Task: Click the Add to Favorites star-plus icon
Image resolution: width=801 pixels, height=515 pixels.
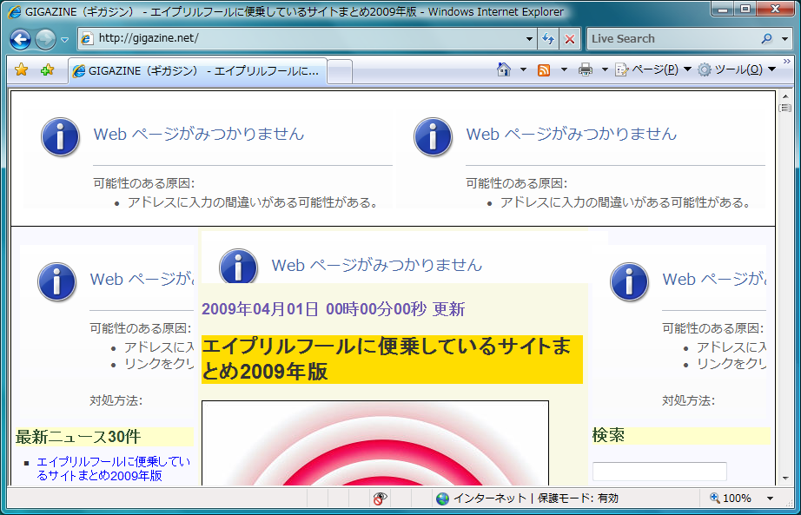Action: point(47,69)
